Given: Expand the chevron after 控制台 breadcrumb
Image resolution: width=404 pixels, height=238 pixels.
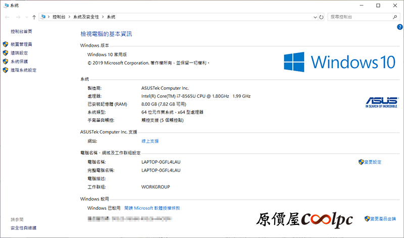Looking at the screenshot, I should (69, 17).
